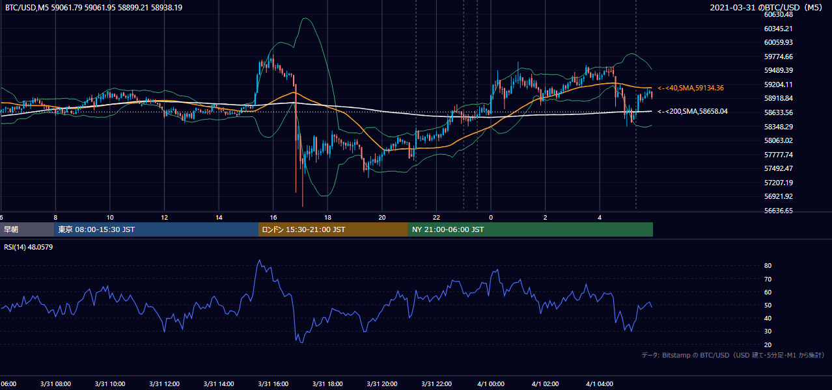Click price axis value 57492.47
This screenshot has height=390, width=832.
click(778, 168)
